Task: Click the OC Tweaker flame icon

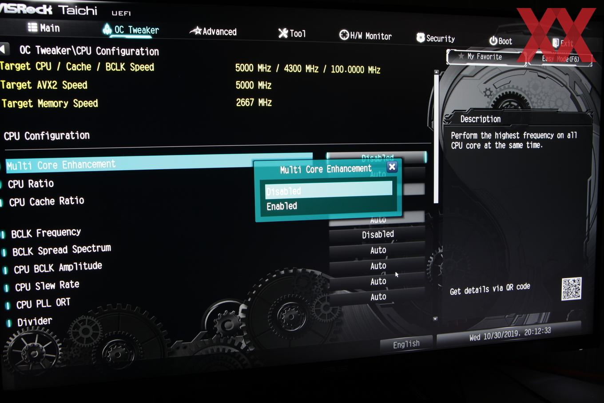Action: tap(107, 29)
